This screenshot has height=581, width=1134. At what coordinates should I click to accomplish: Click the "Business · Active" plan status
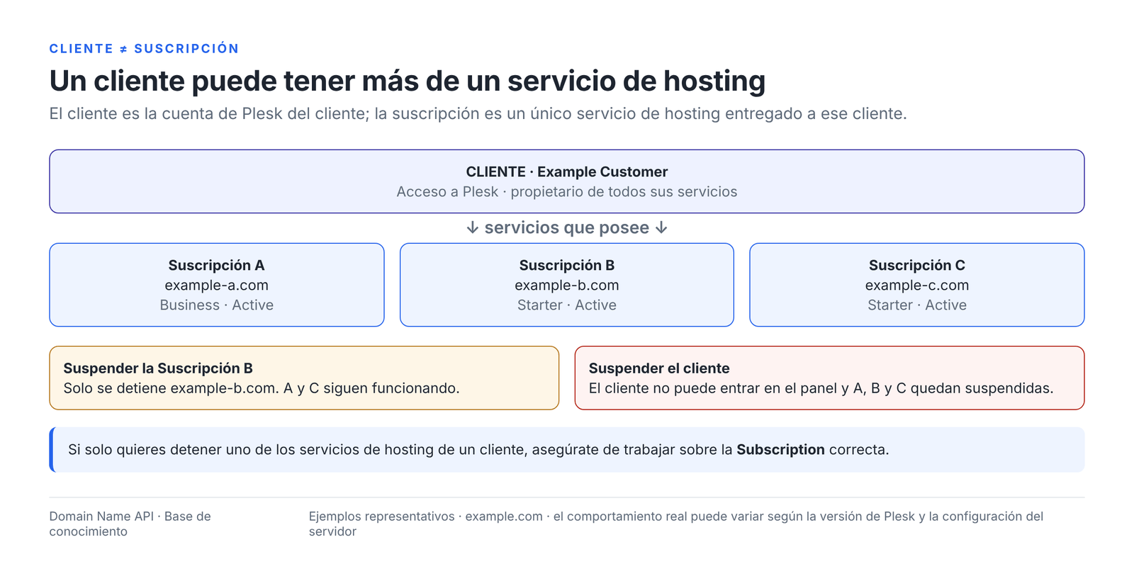[216, 305]
